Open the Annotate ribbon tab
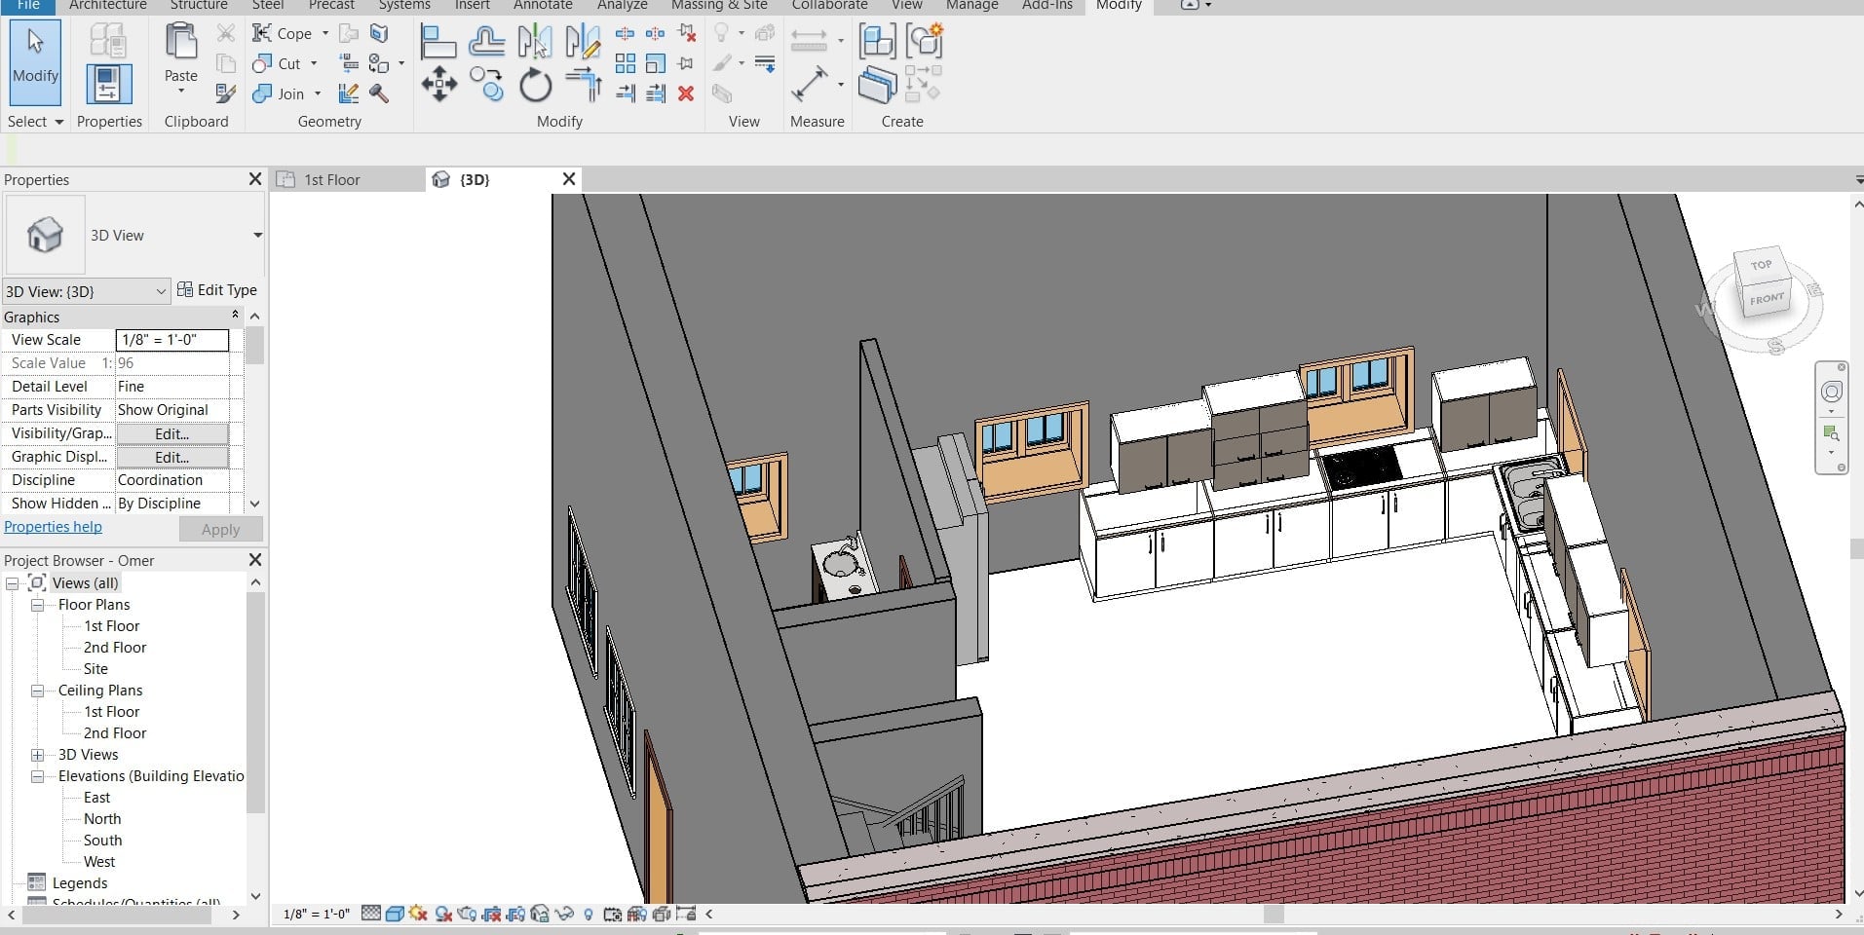This screenshot has height=935, width=1864. [543, 6]
